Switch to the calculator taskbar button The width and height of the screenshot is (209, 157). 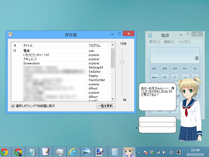point(115,152)
